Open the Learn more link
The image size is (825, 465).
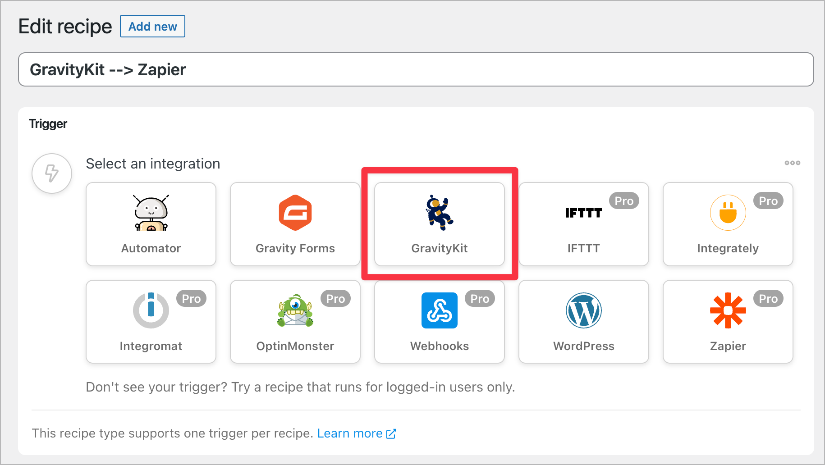(351, 433)
